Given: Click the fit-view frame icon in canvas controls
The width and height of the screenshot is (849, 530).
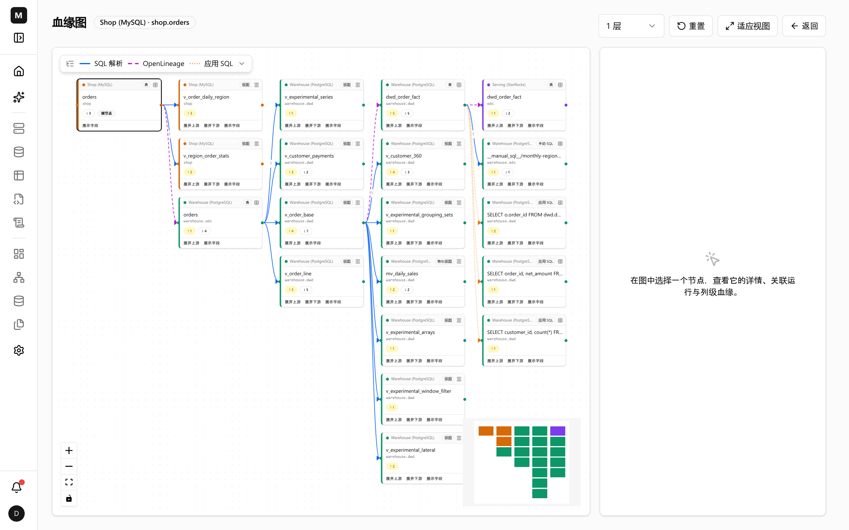Looking at the screenshot, I should [69, 482].
